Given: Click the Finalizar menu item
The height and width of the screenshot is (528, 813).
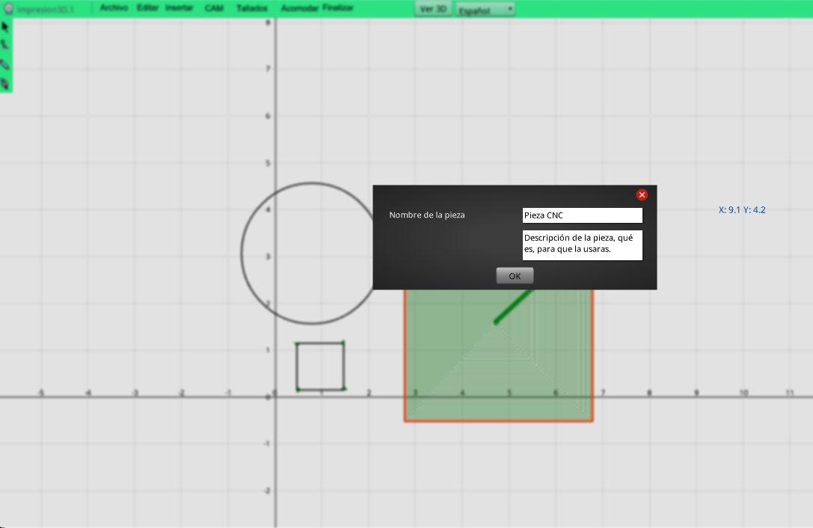Looking at the screenshot, I should pyautogui.click(x=338, y=8).
